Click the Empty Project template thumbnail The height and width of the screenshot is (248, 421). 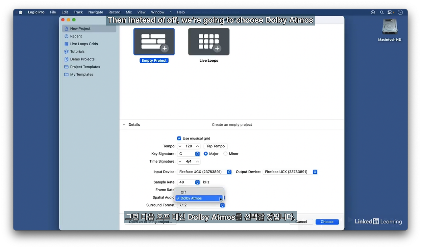(x=154, y=42)
